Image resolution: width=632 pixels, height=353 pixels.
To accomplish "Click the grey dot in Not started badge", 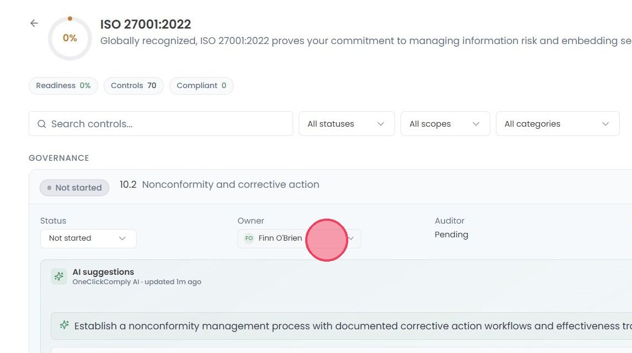I will point(49,188).
